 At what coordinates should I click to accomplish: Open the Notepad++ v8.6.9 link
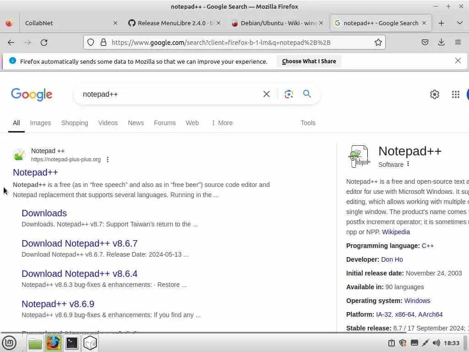[x=58, y=304]
